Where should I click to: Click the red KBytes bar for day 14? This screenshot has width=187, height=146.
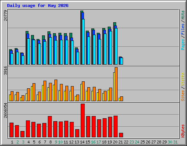click(x=83, y=120)
